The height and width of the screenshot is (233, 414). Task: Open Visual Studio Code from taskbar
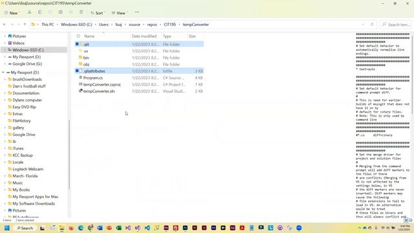(147, 228)
